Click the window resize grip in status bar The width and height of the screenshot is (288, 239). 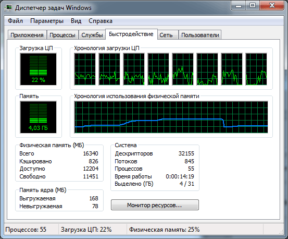(x=281, y=232)
